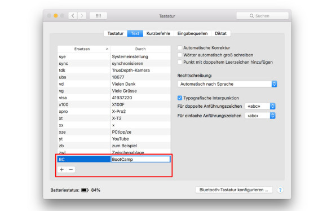Select the zb shortcut row

[114, 146]
